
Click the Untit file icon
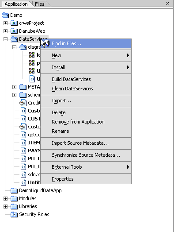(x=23, y=182)
